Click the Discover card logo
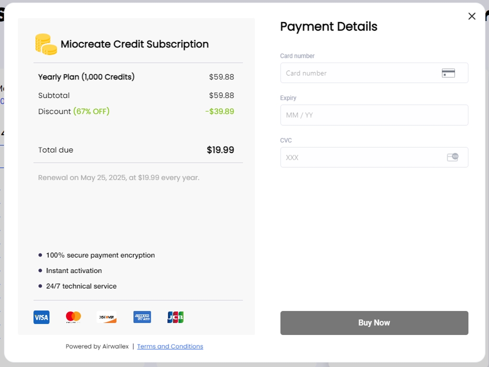This screenshot has width=489, height=367. pyautogui.click(x=106, y=317)
